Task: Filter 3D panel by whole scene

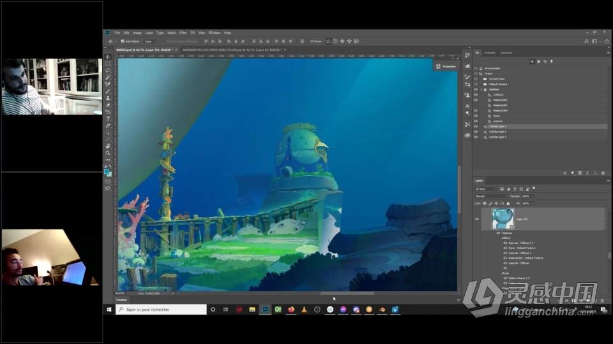Action: 532,62
